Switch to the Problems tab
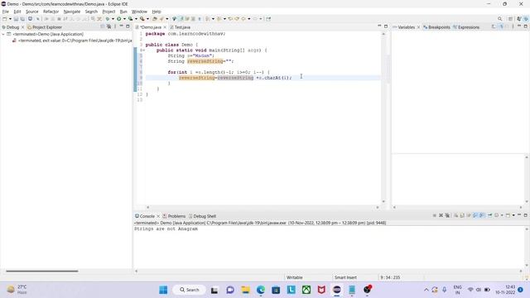Screen dimensions: 530x298 point(174,216)
